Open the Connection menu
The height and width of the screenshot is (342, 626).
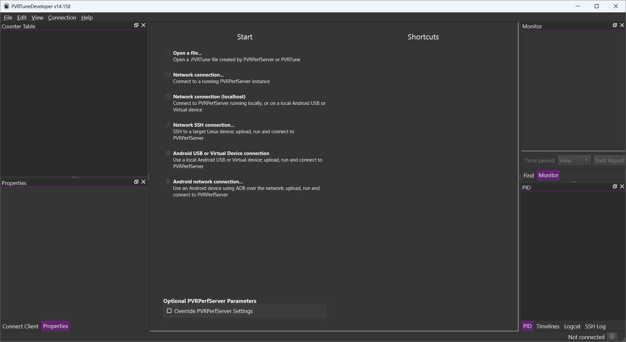[x=62, y=18]
